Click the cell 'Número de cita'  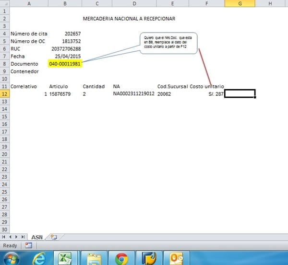pos(29,34)
